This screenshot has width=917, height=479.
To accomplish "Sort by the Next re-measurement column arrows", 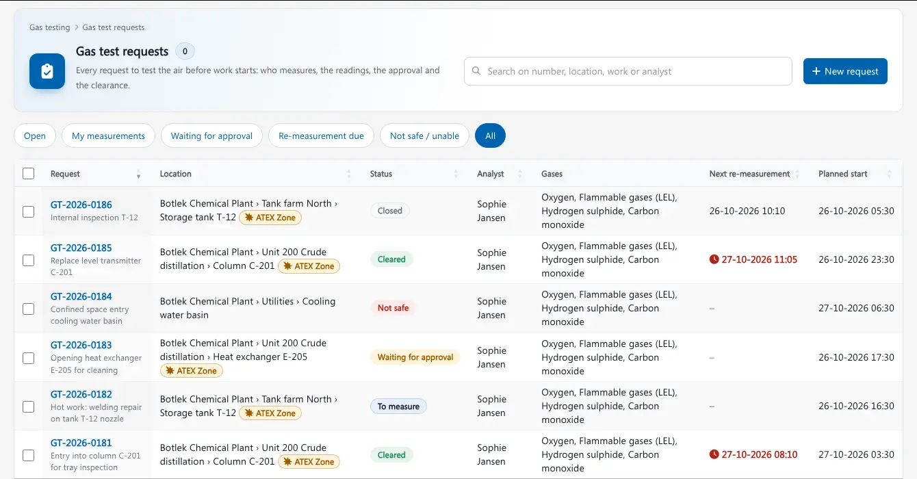I will click(x=797, y=174).
